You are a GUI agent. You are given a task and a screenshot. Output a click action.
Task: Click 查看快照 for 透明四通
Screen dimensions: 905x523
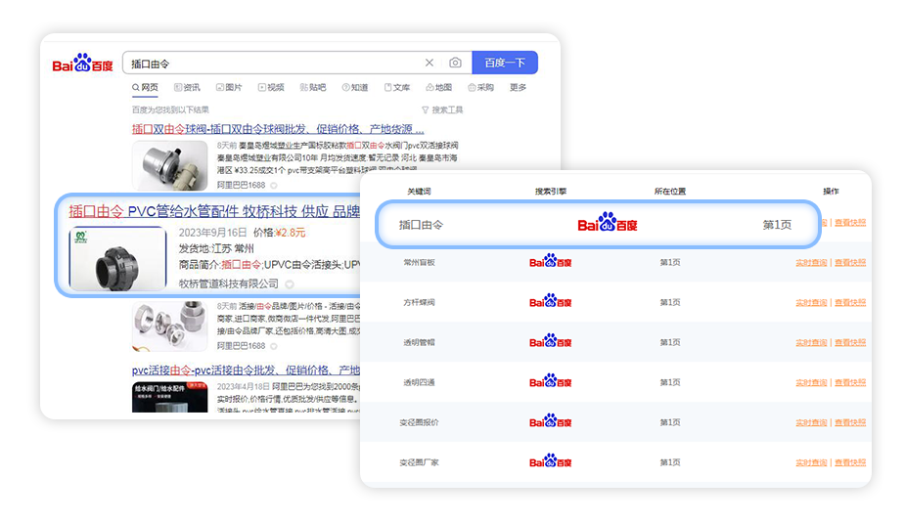pyautogui.click(x=850, y=382)
